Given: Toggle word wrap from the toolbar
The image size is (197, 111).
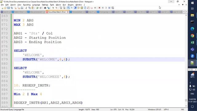Looking at the screenshot, I should (68, 8).
